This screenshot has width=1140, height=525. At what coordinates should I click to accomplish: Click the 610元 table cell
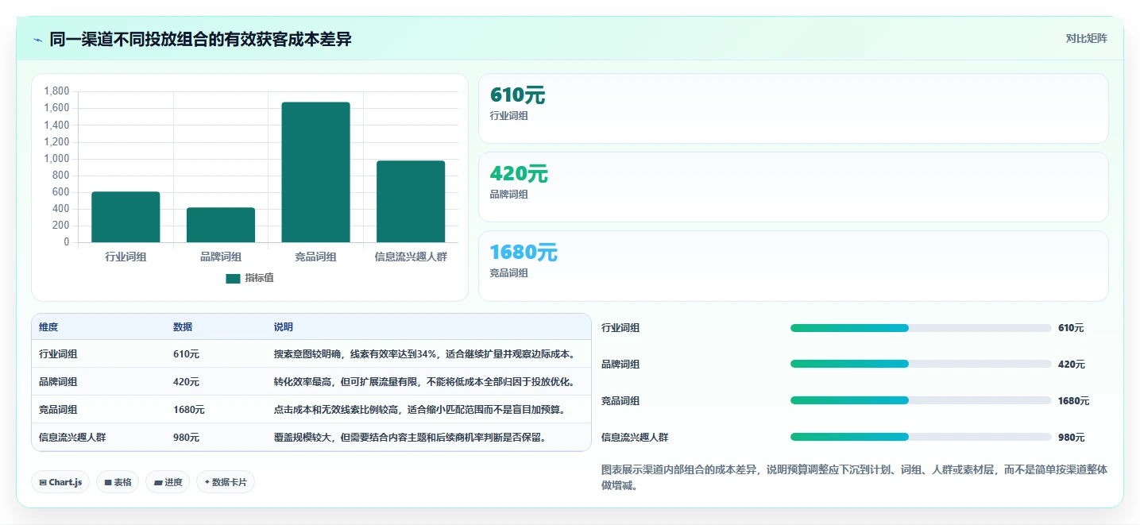click(x=186, y=354)
